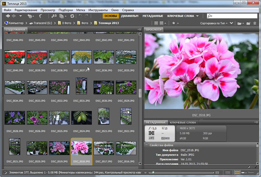Click the larger thumbnail size icon

point(217,173)
